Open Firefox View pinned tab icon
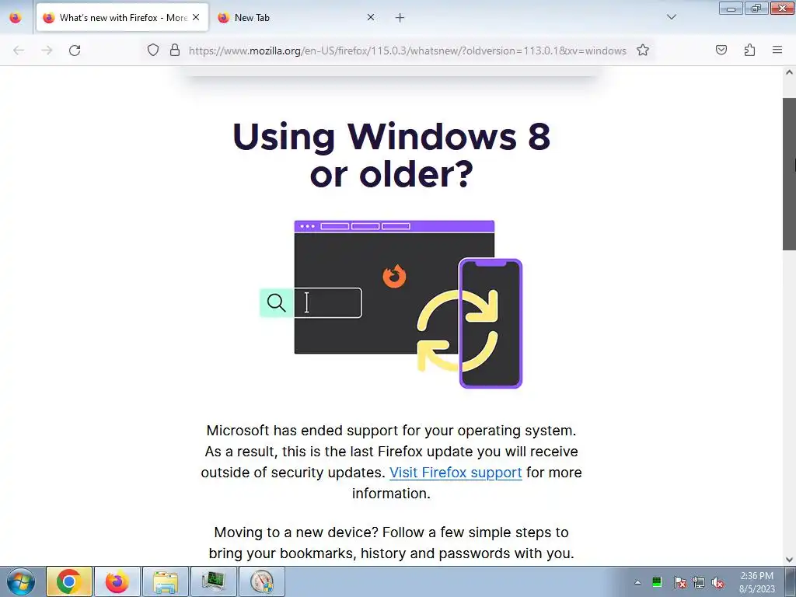Image resolution: width=796 pixels, height=597 pixels. pos(16,18)
